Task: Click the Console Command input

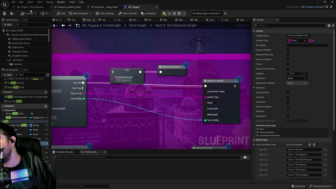Action: 83,186
